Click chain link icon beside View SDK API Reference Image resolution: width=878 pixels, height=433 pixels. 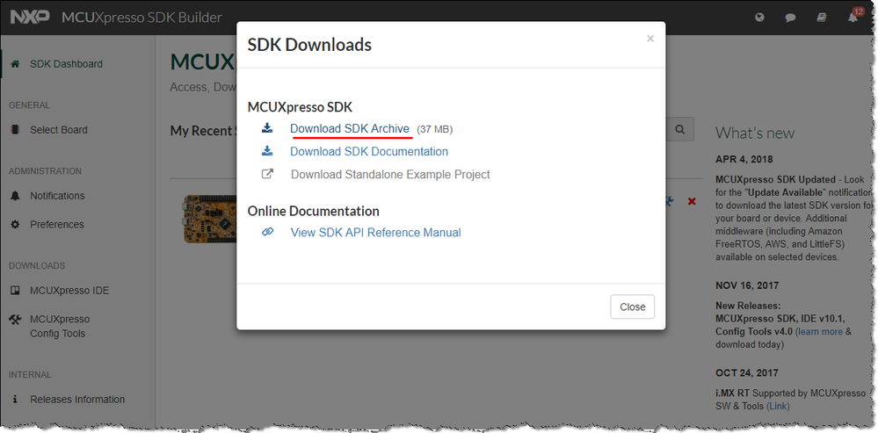(268, 232)
